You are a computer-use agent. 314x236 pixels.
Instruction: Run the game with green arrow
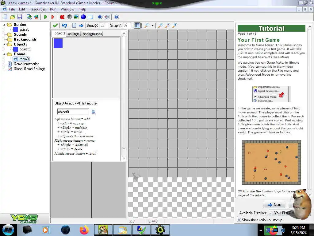(46, 17)
